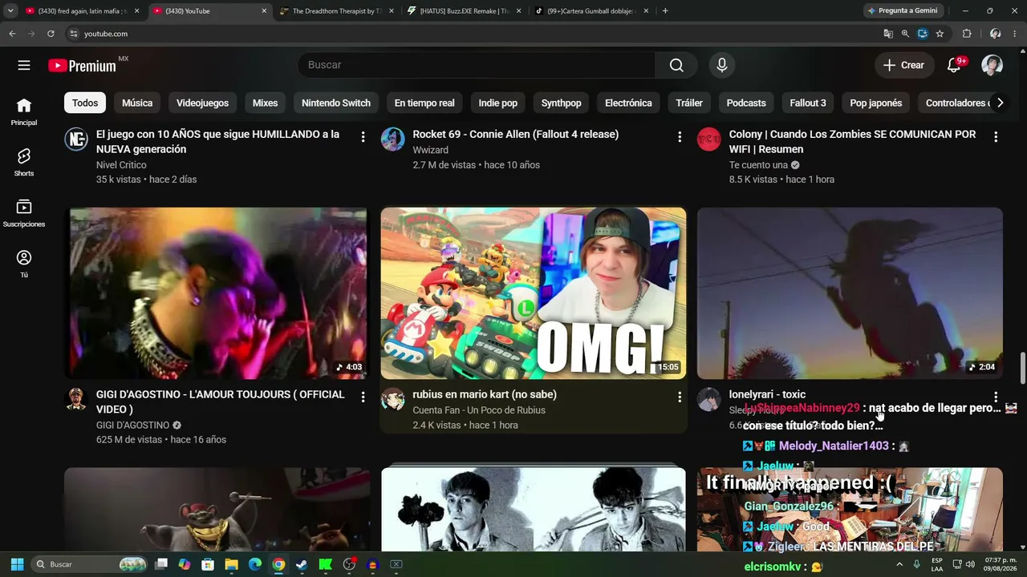Click the search magnifier button
1027x577 pixels.
[x=676, y=65]
